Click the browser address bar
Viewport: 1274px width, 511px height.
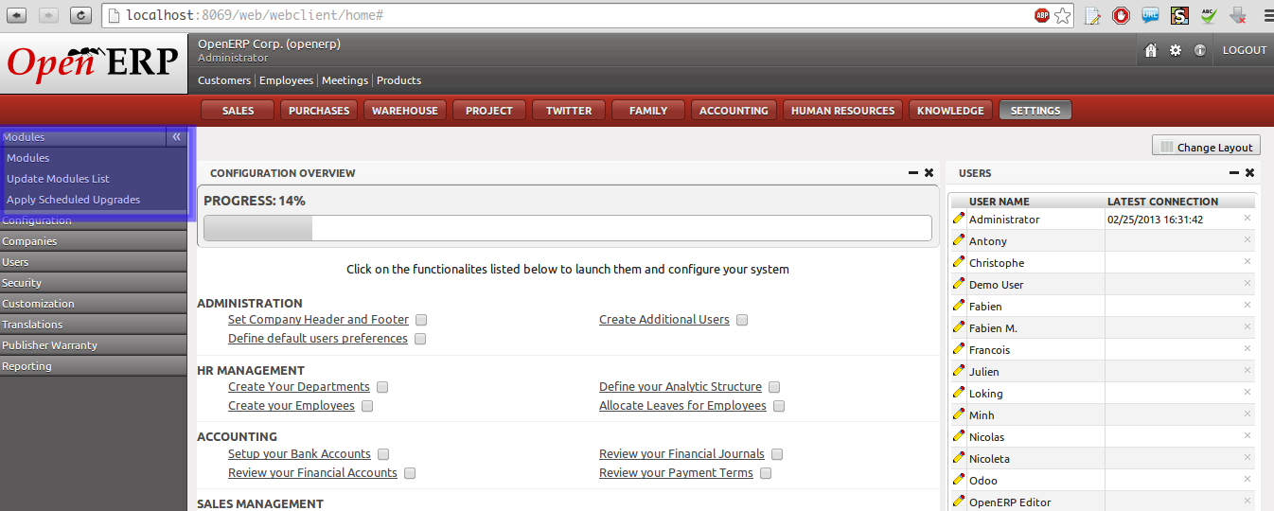(568, 15)
